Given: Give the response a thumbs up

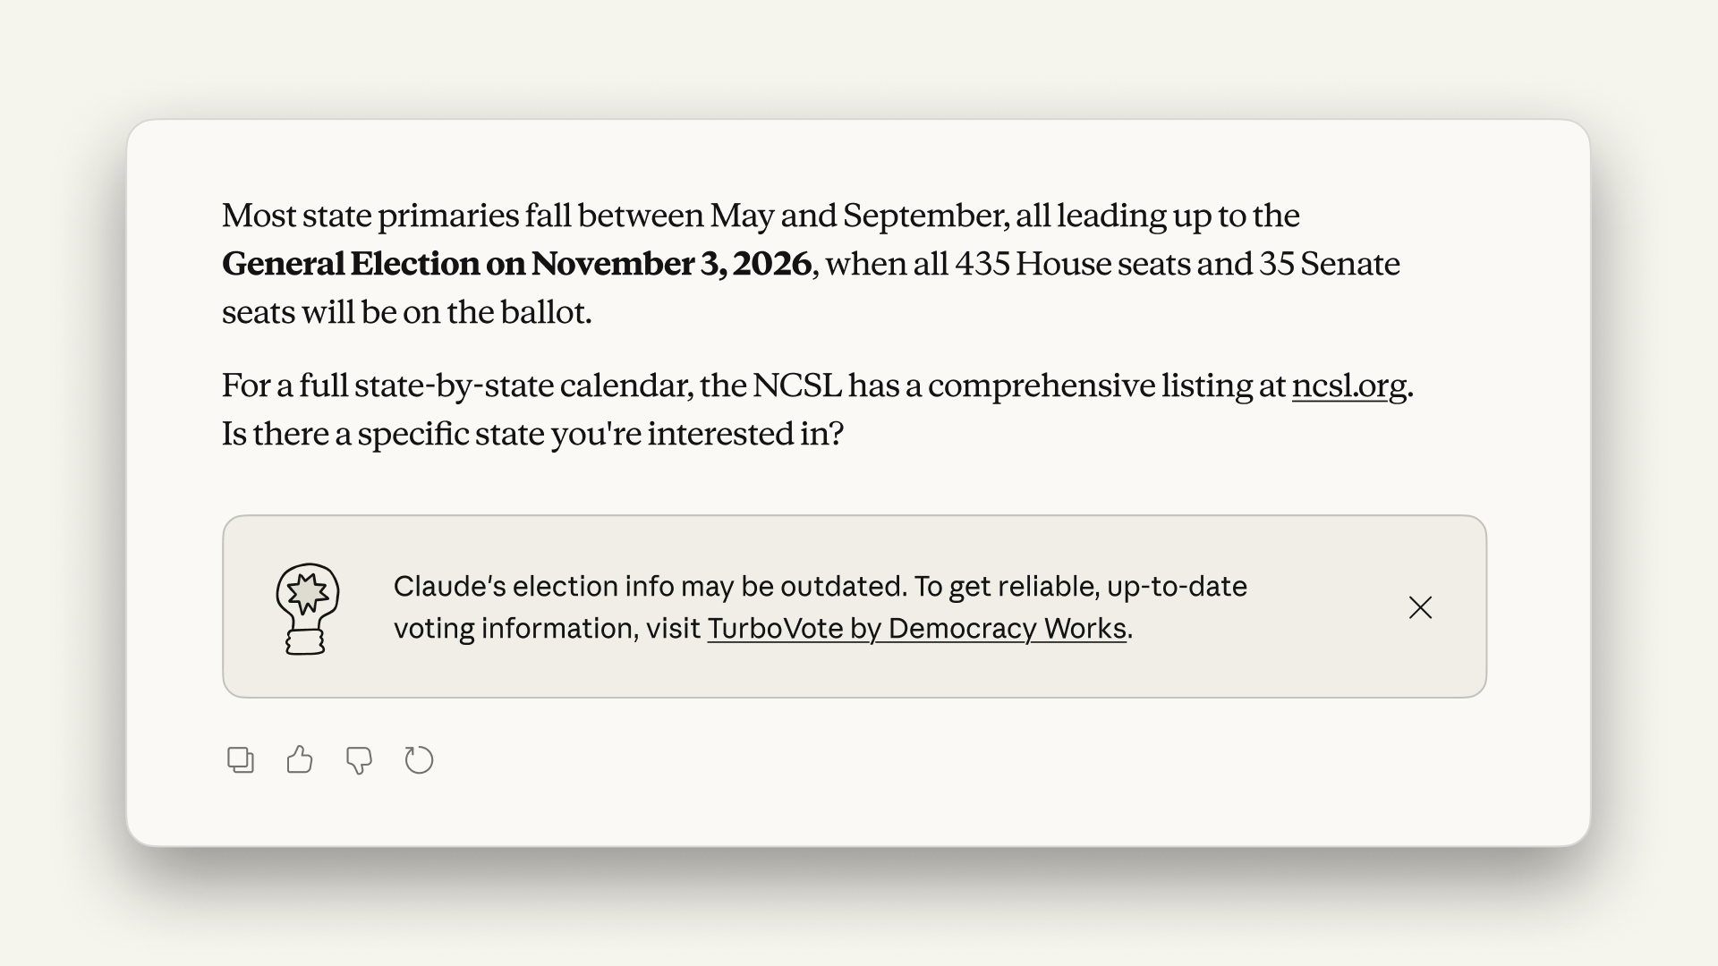Looking at the screenshot, I should [x=300, y=760].
